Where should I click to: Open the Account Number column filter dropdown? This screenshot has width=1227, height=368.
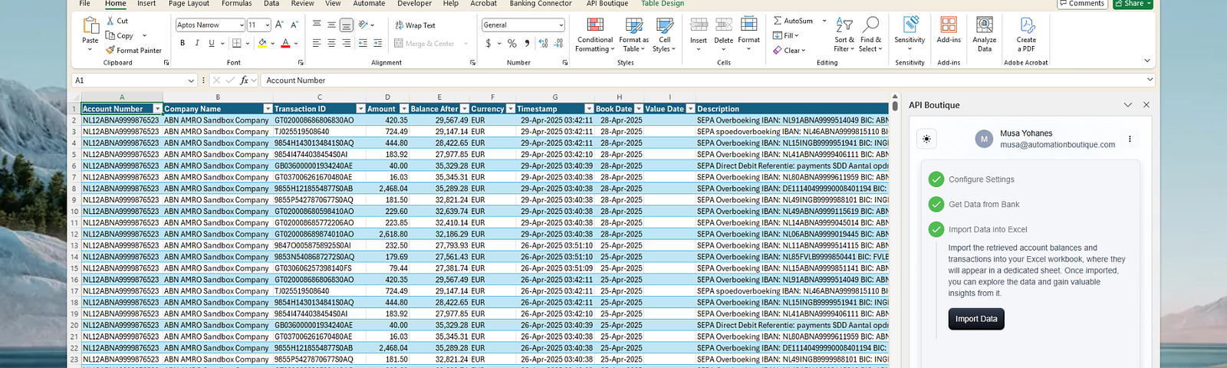click(x=157, y=109)
